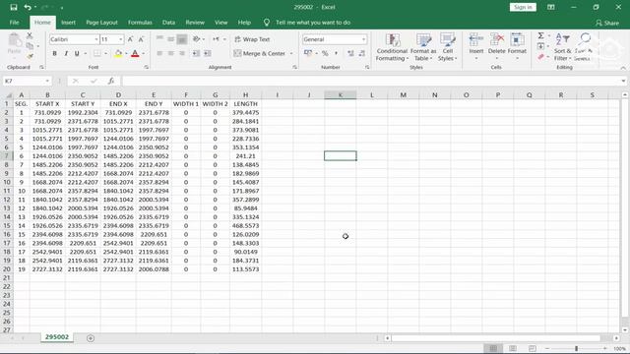Image resolution: width=630 pixels, height=354 pixels.
Task: Switch to the Page Layout tab
Action: point(101,23)
